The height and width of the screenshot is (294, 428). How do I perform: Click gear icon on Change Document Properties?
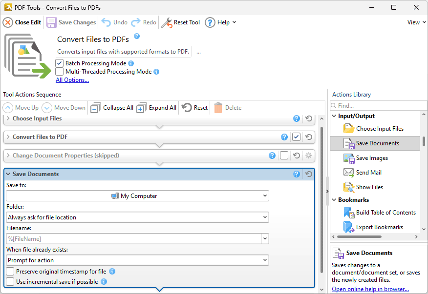click(308, 156)
